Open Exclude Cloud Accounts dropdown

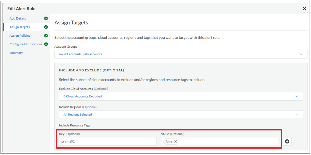pyautogui.click(x=297, y=96)
